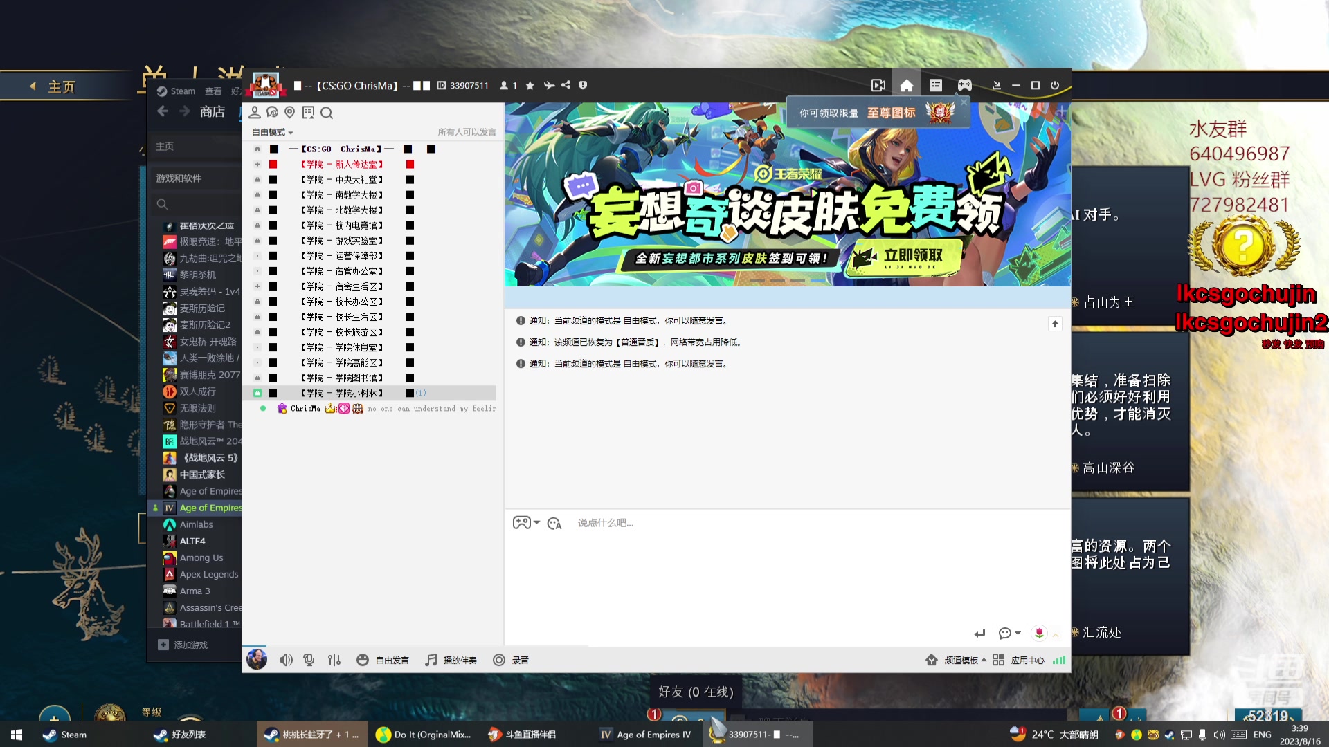Select the 【学院 - 游戏实验室】 channel
Viewport: 1329px width, 747px height.
click(342, 241)
